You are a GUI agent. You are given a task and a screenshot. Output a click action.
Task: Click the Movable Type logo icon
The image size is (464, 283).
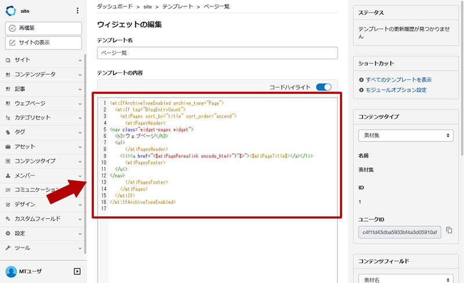(11, 10)
